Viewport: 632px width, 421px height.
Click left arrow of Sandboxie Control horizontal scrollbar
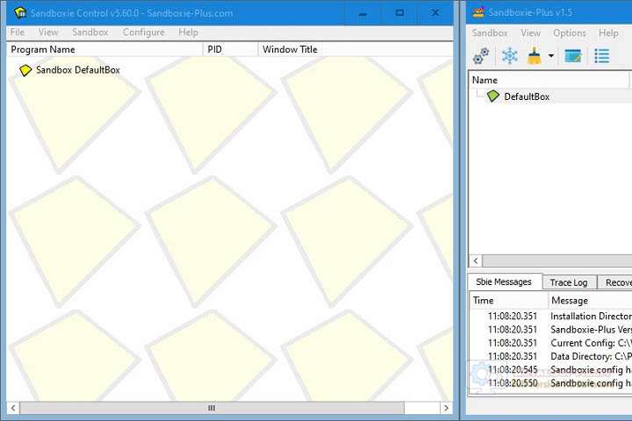click(13, 408)
